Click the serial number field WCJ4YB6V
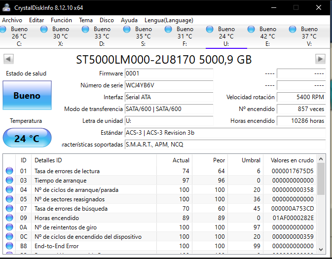Image resolution: width=332 pixels, height=259 pixels. pyautogui.click(x=169, y=85)
